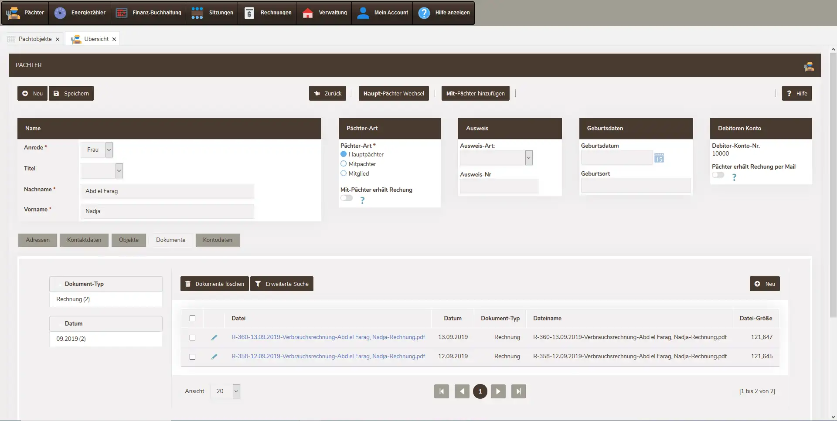Select the Mitpächter radio button
This screenshot has width=837, height=421.
pos(344,164)
